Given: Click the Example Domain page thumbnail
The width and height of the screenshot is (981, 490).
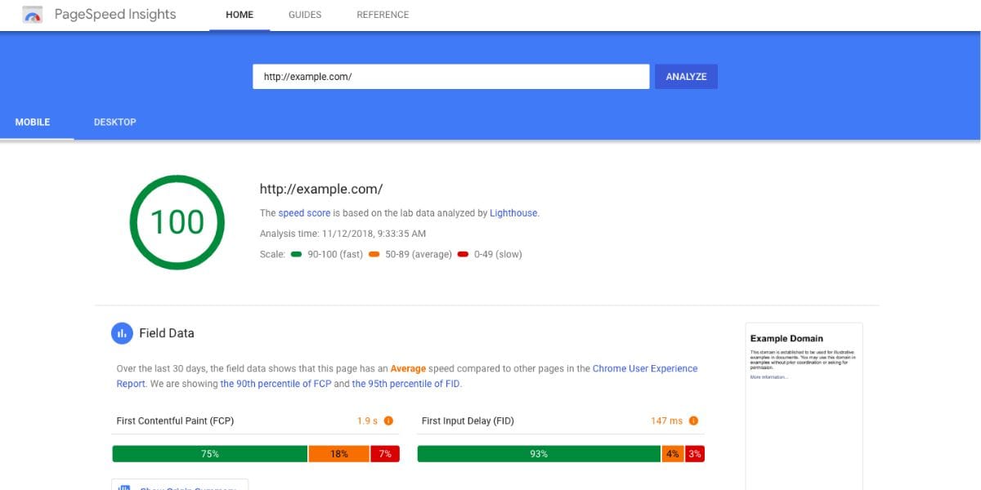Looking at the screenshot, I should (804, 406).
